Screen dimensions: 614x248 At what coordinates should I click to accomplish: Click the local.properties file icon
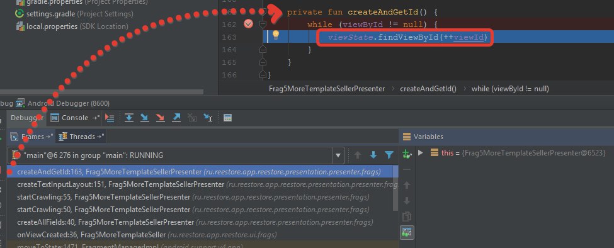pyautogui.click(x=20, y=26)
